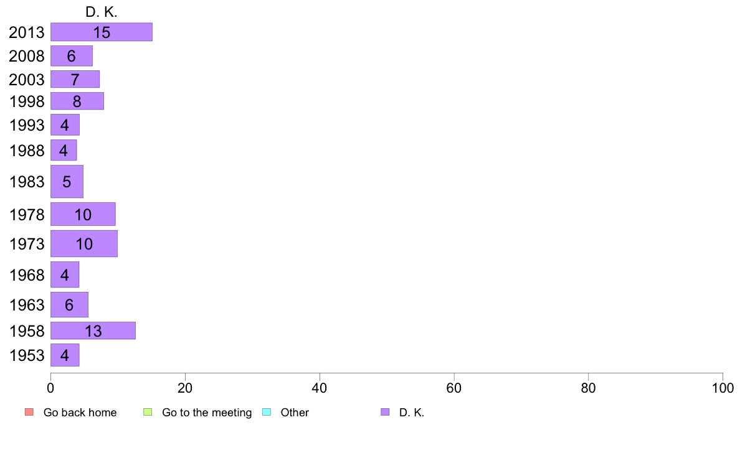Screen dimensions: 740x458
Task: Select the 1973 bar with value 10
Action: pos(84,244)
